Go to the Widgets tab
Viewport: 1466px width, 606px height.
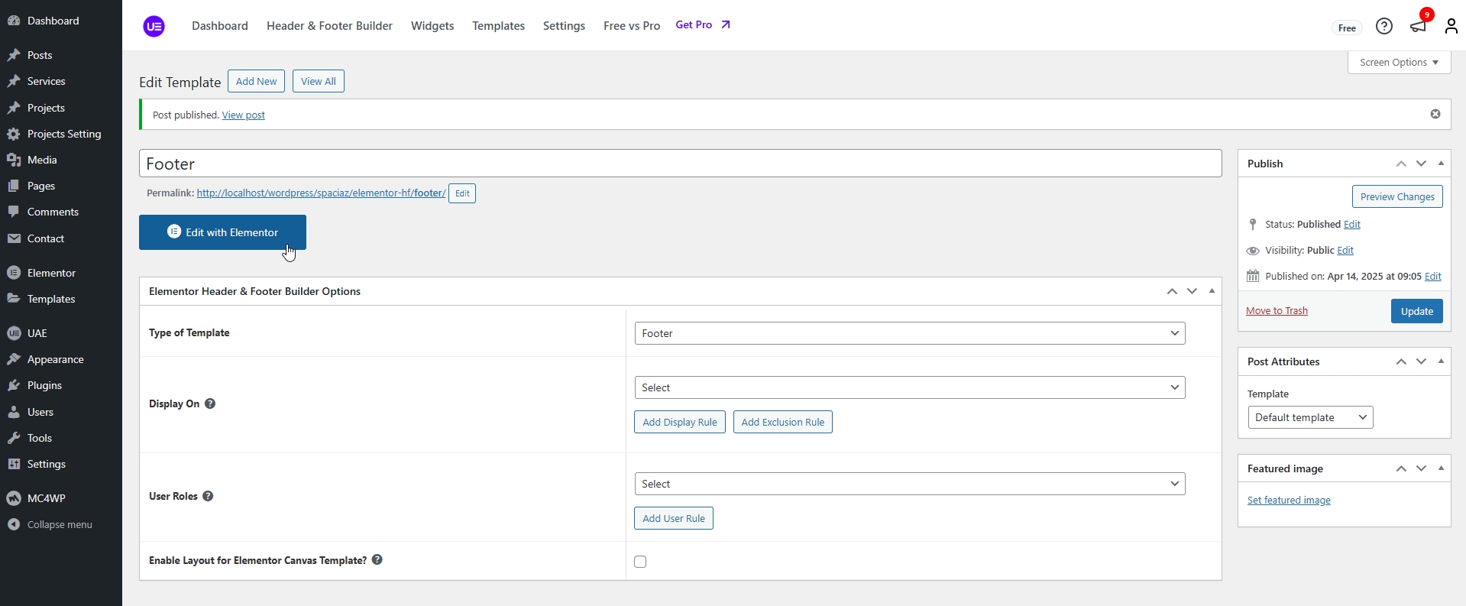tap(432, 26)
